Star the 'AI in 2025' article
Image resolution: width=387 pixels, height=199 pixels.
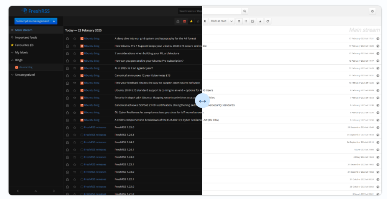click(74, 68)
